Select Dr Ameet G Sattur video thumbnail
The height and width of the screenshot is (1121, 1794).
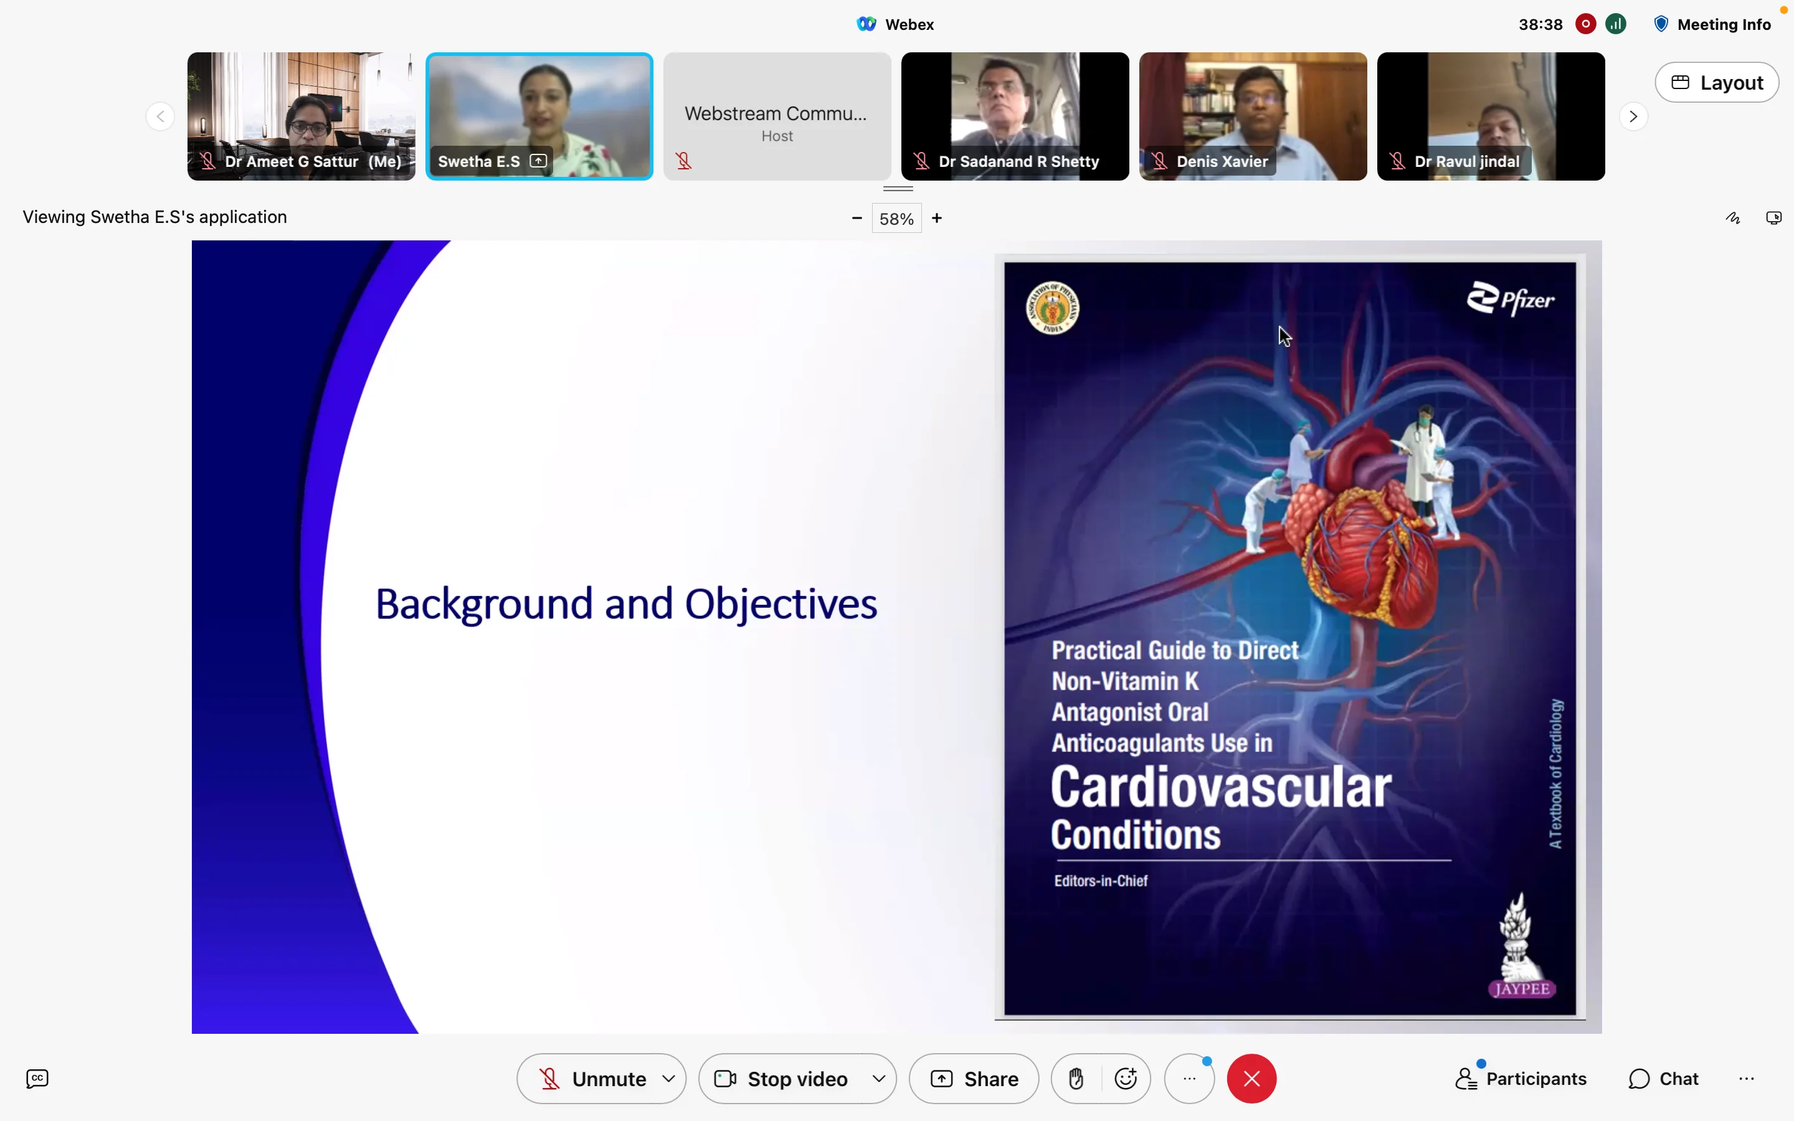[x=301, y=116]
